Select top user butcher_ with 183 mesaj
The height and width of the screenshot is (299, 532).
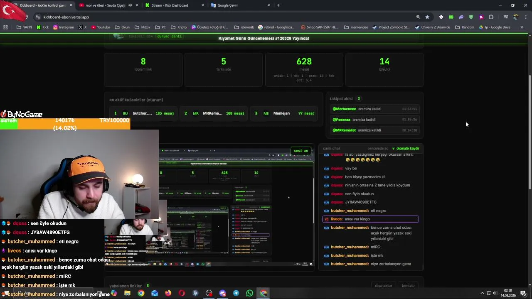144,113
